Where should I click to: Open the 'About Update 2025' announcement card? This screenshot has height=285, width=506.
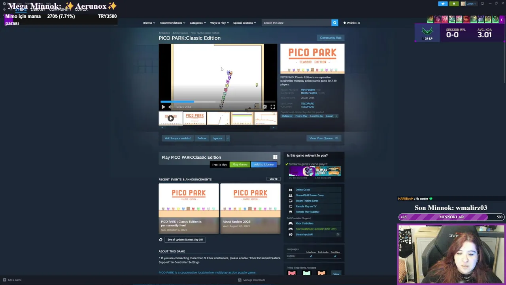(x=250, y=209)
